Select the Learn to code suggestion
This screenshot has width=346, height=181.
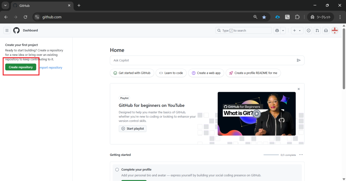[171, 73]
